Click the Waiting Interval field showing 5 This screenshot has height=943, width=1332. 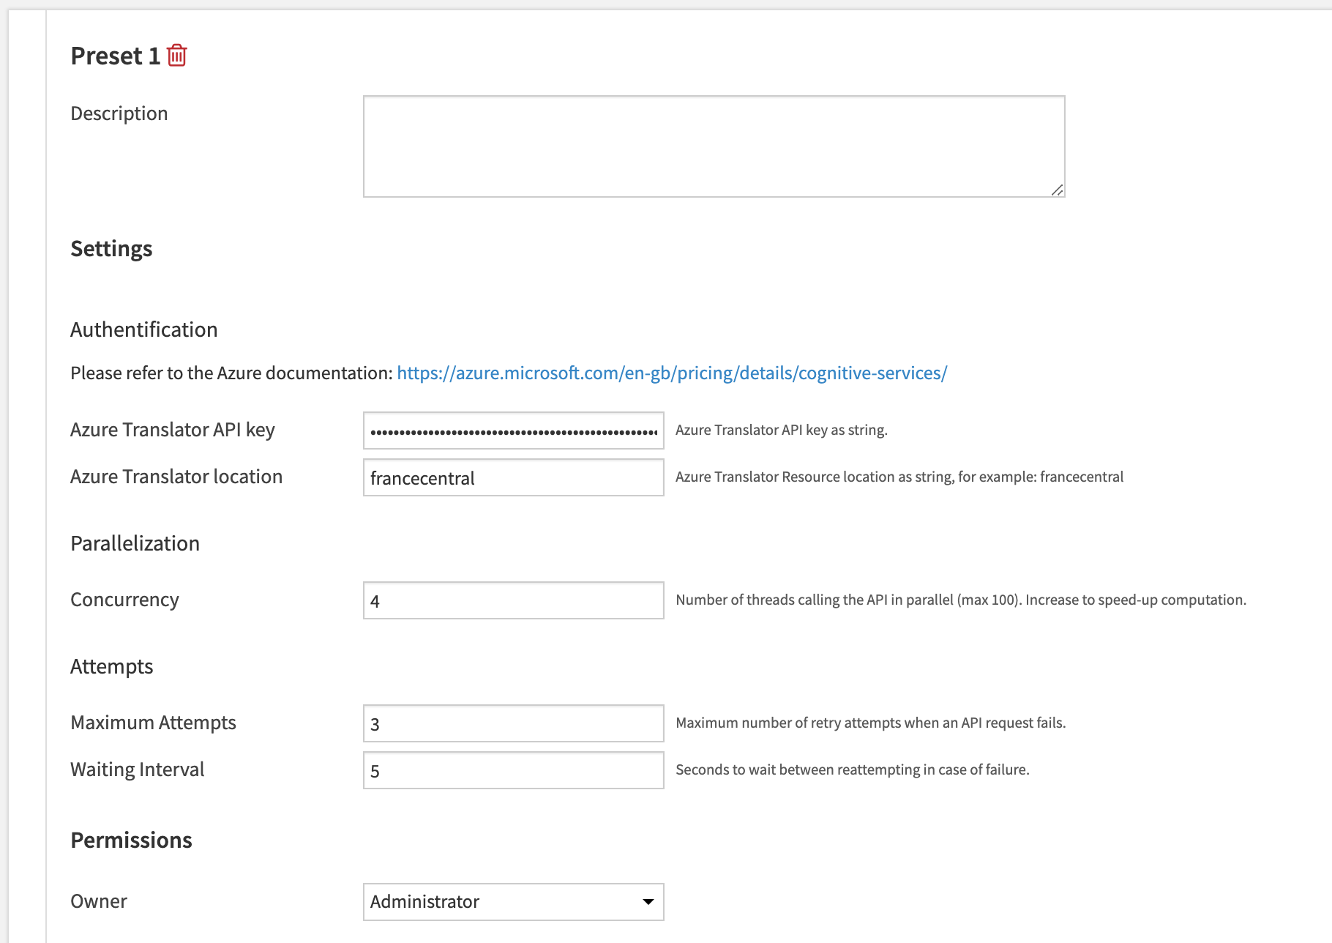[x=512, y=770]
